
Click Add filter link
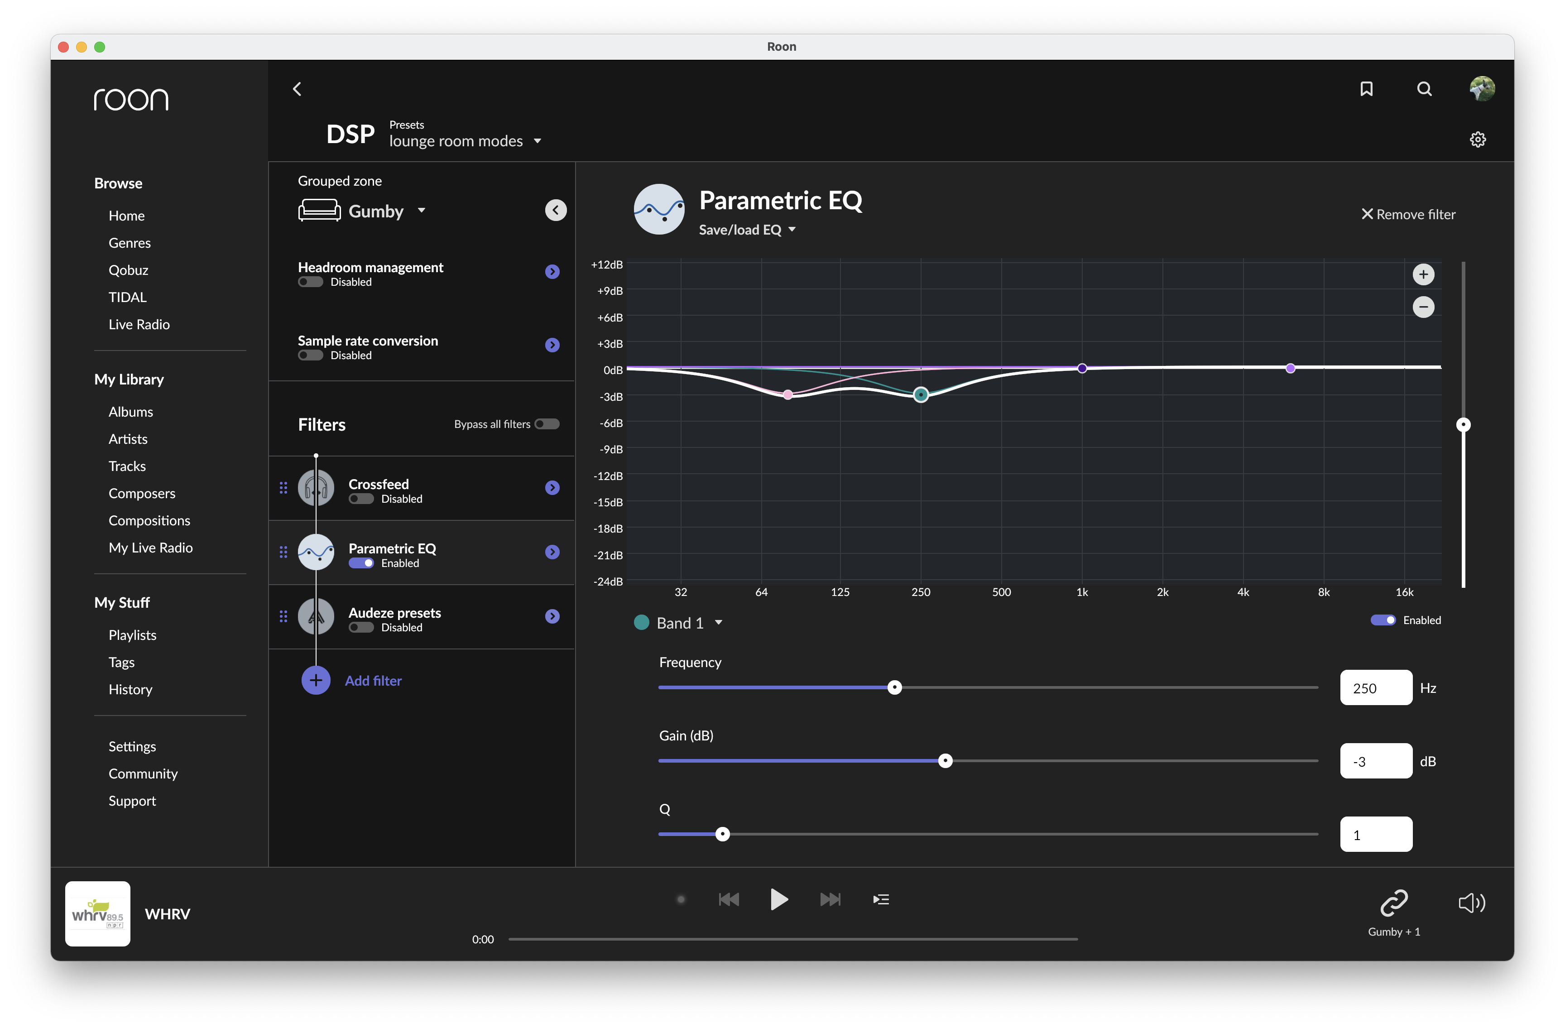(x=373, y=681)
